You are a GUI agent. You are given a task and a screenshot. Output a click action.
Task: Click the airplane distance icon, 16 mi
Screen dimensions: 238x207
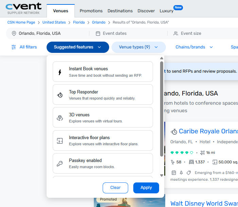pyautogui.click(x=202, y=153)
